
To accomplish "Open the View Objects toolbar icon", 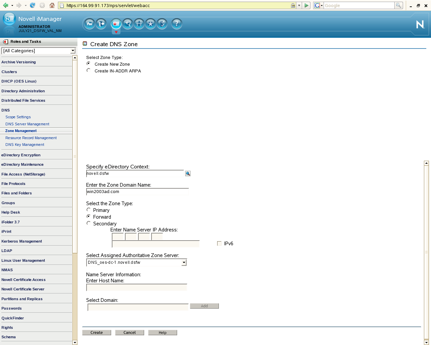I will pyautogui.click(x=128, y=24).
